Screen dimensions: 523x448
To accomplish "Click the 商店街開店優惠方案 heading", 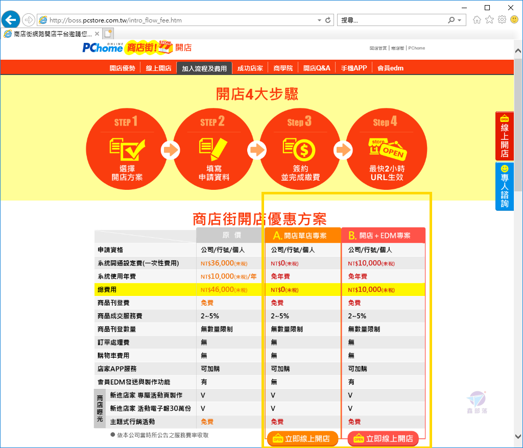I will pyautogui.click(x=259, y=219).
